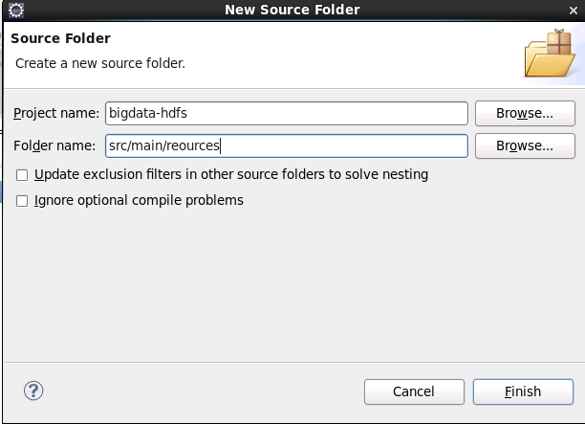Click the 'Folder name:' label
Image resolution: width=585 pixels, height=424 pixels.
(54, 145)
